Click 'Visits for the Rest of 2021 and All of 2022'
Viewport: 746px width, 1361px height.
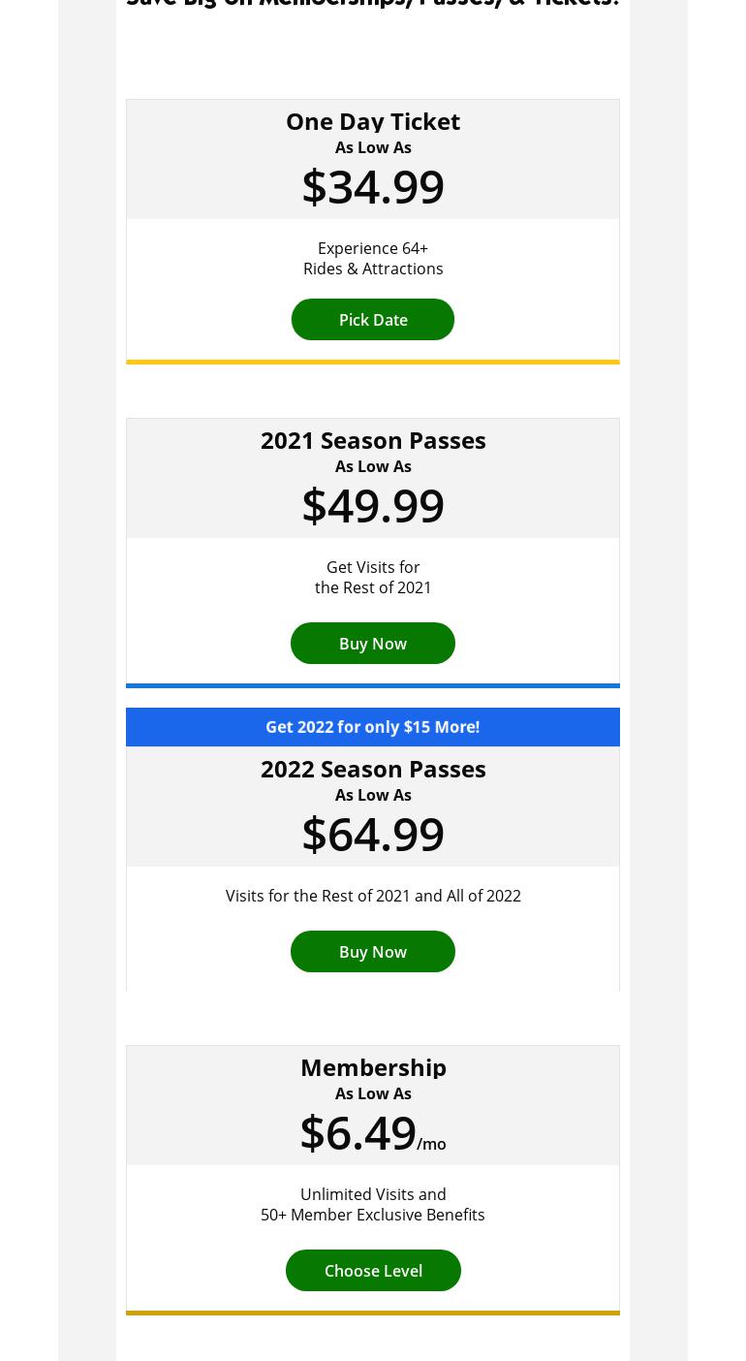373,896
